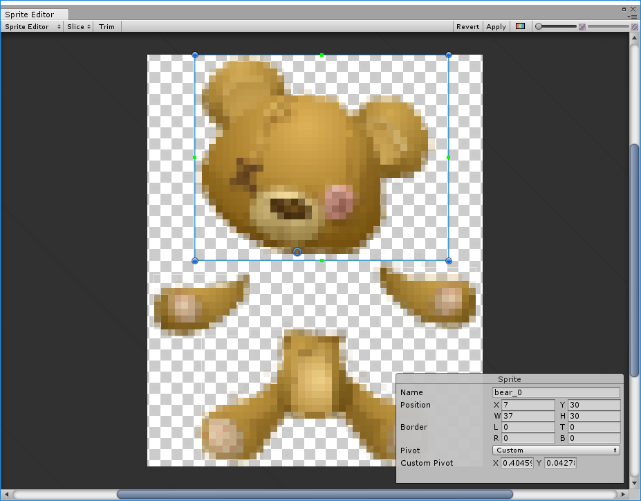The image size is (641, 501).
Task: Click the bottom-left blue corner handle of selection
Action: (195, 261)
